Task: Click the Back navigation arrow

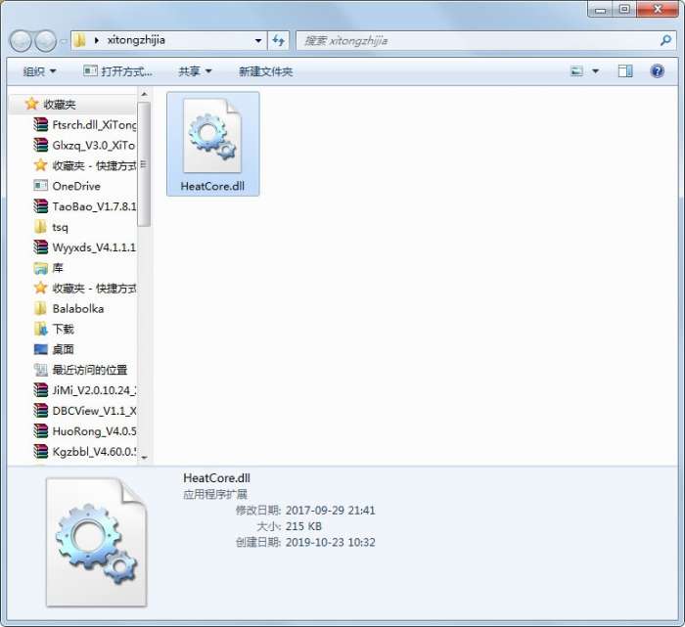Action: click(21, 41)
